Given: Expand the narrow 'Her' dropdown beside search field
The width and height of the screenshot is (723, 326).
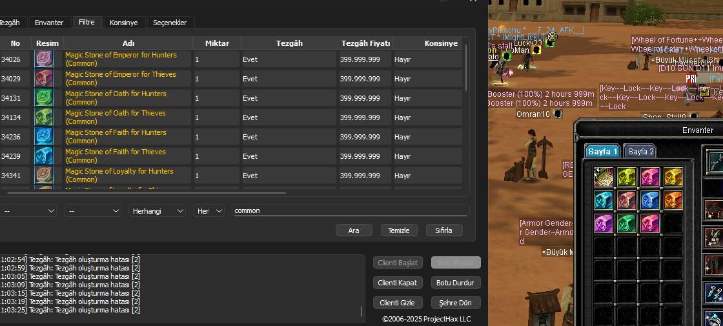Looking at the screenshot, I should 209,211.
